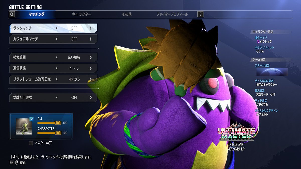
Task: Select the Q key tab-left icon
Action: [x=12, y=14]
